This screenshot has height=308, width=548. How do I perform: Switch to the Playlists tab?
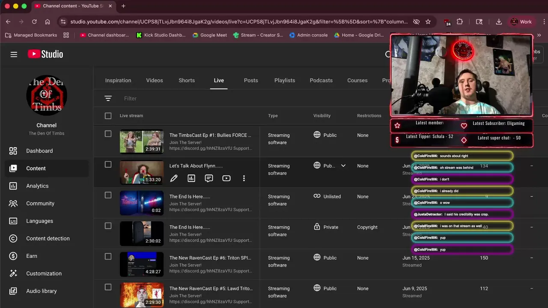(285, 80)
